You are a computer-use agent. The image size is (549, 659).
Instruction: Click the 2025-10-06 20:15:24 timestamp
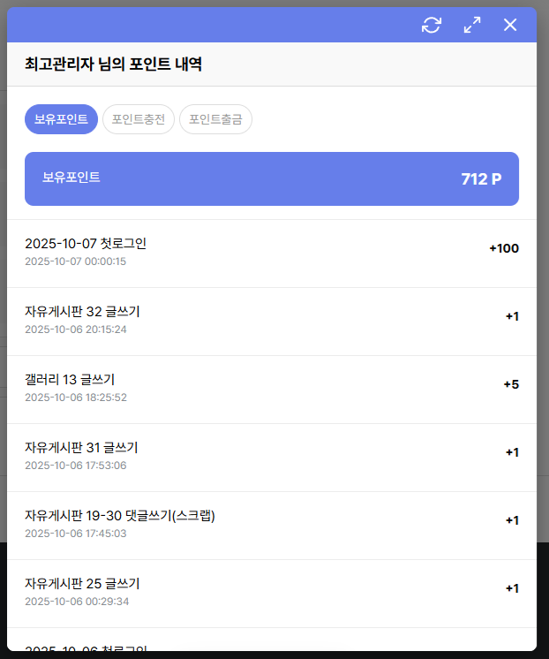[76, 329]
